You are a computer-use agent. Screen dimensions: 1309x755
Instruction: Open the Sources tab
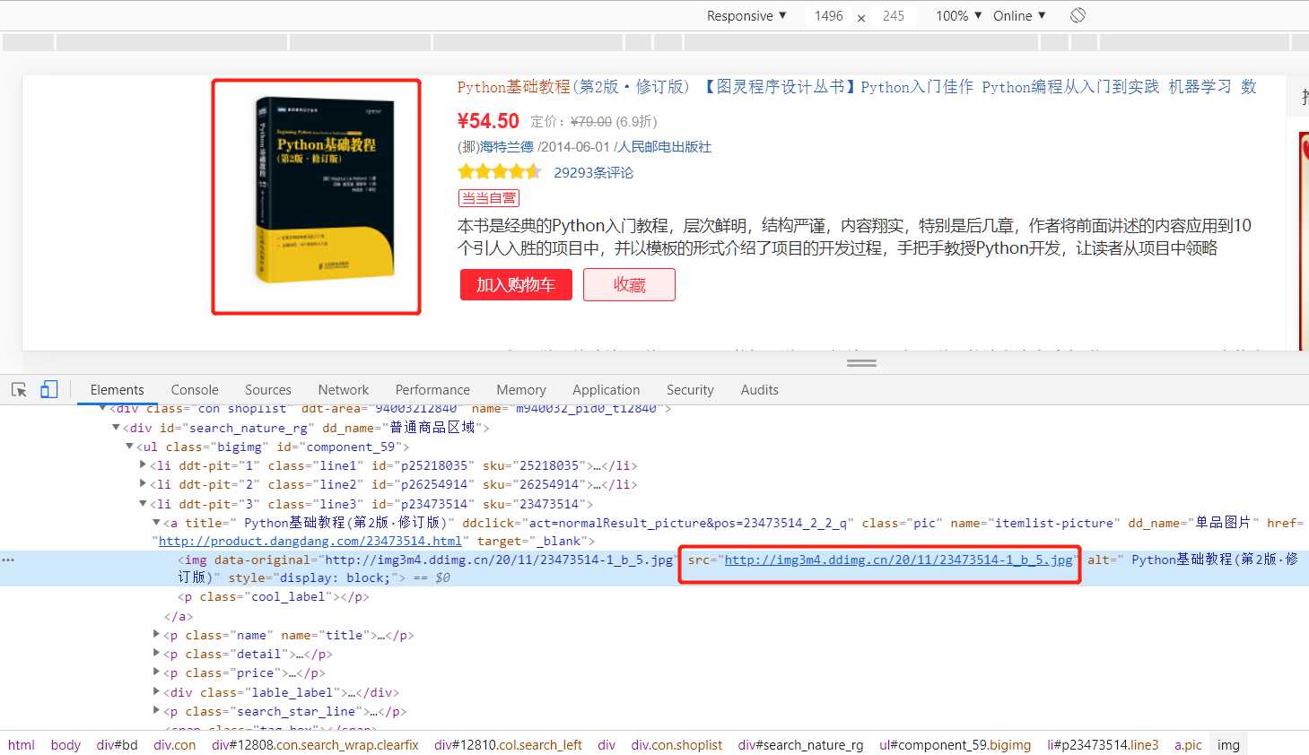(x=267, y=389)
